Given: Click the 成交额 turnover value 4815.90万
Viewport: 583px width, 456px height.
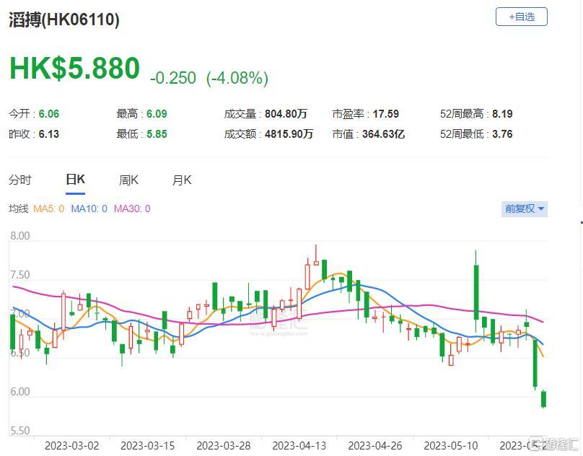Looking at the screenshot, I should tap(289, 134).
